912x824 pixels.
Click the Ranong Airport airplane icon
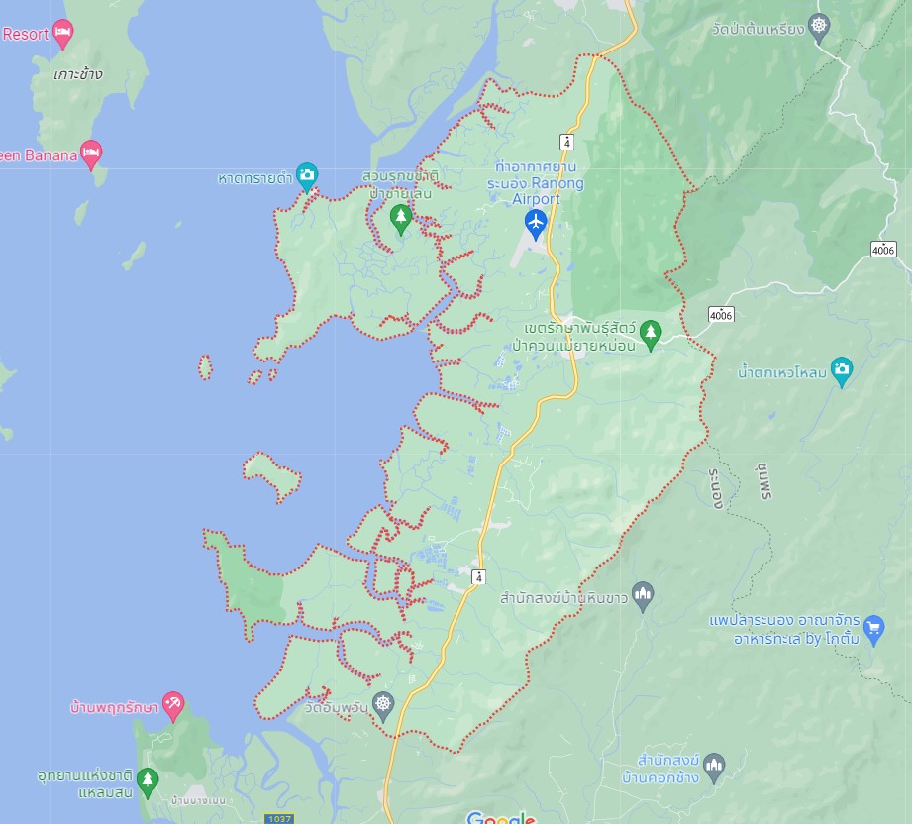[535, 224]
